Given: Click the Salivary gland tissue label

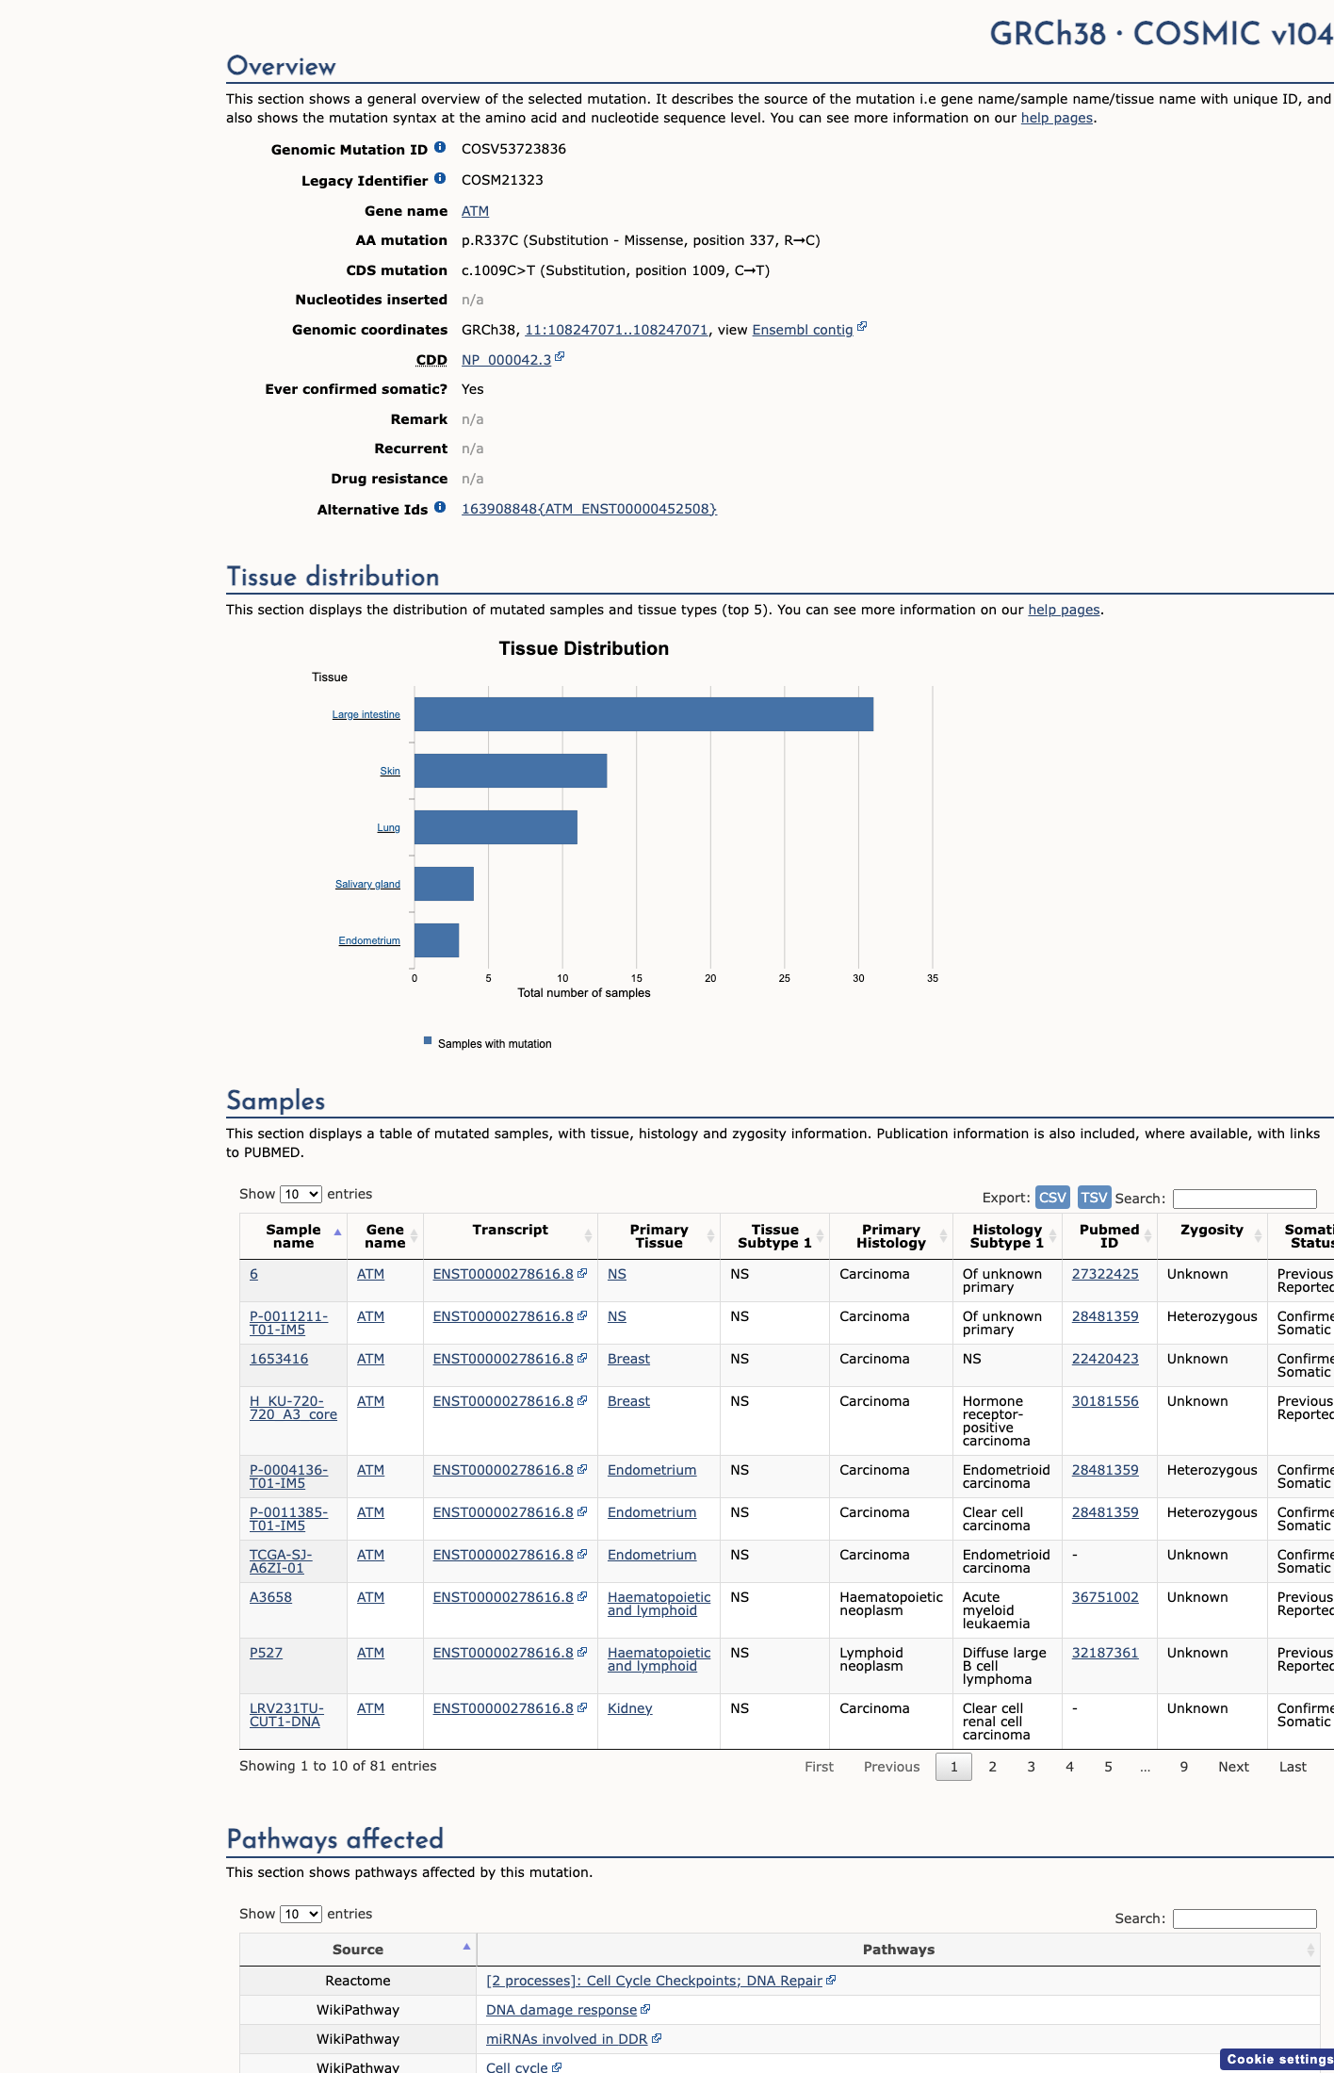Looking at the screenshot, I should coord(367,884).
